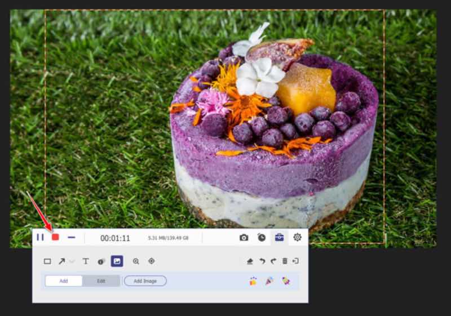Stop recording with the red square button
Image resolution: width=451 pixels, height=316 pixels.
pyautogui.click(x=55, y=237)
